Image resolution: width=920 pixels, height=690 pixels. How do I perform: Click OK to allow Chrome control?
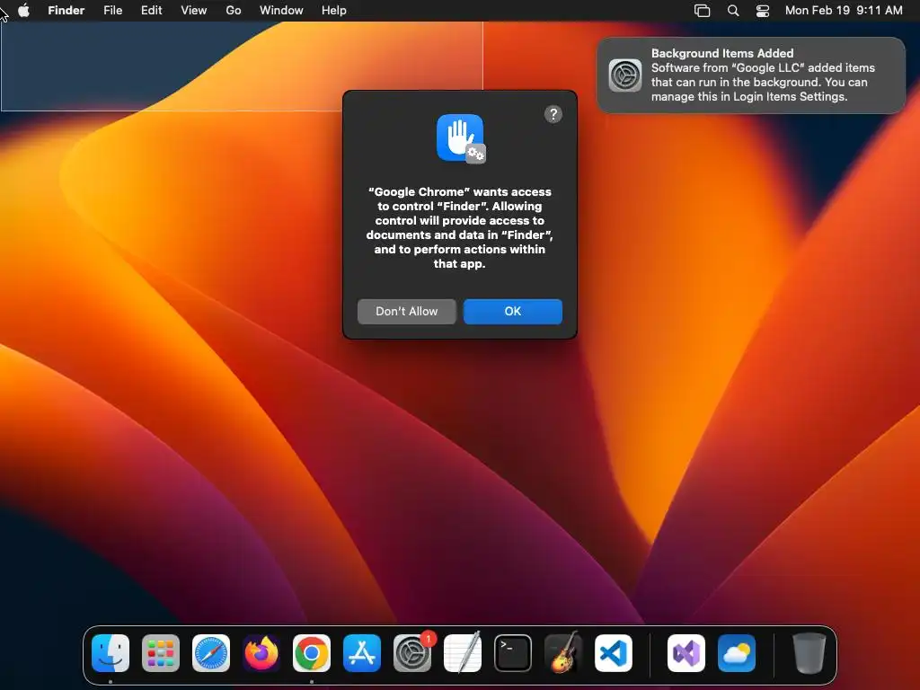(x=513, y=312)
